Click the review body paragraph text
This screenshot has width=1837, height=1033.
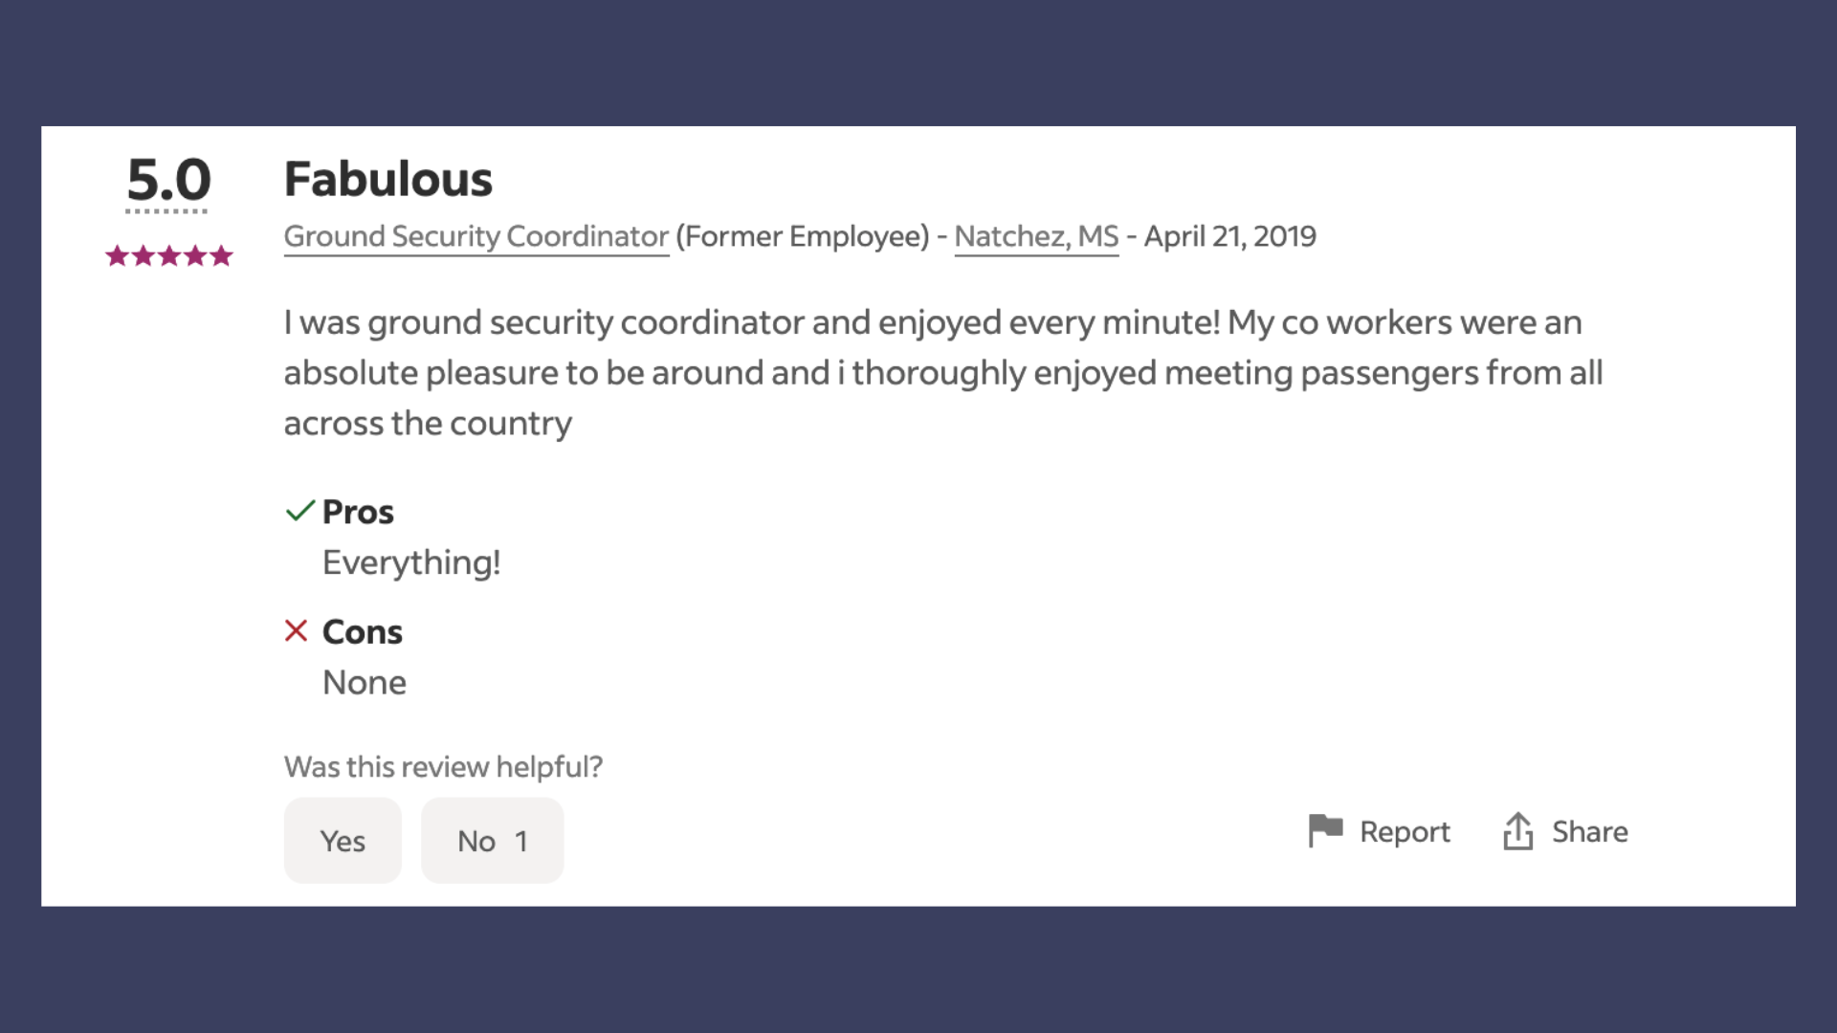pos(943,373)
